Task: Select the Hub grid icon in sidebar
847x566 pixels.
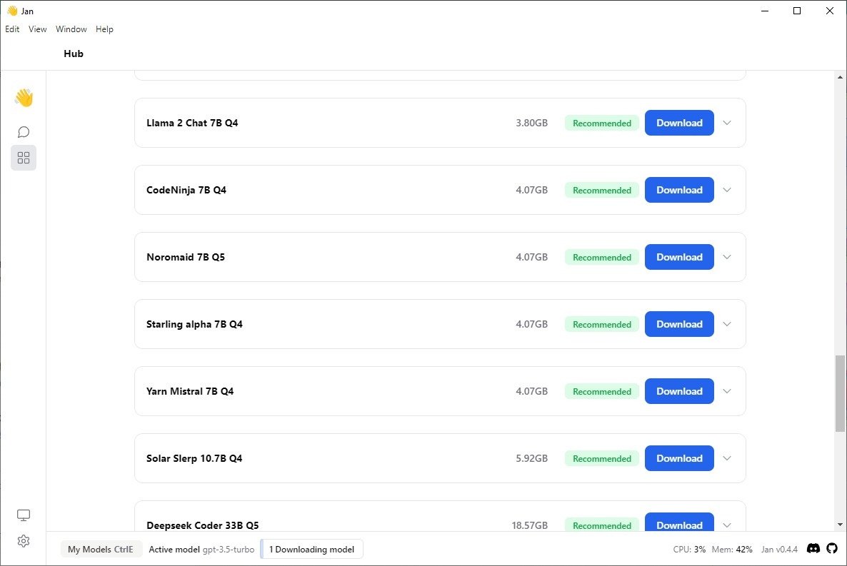Action: [x=24, y=158]
